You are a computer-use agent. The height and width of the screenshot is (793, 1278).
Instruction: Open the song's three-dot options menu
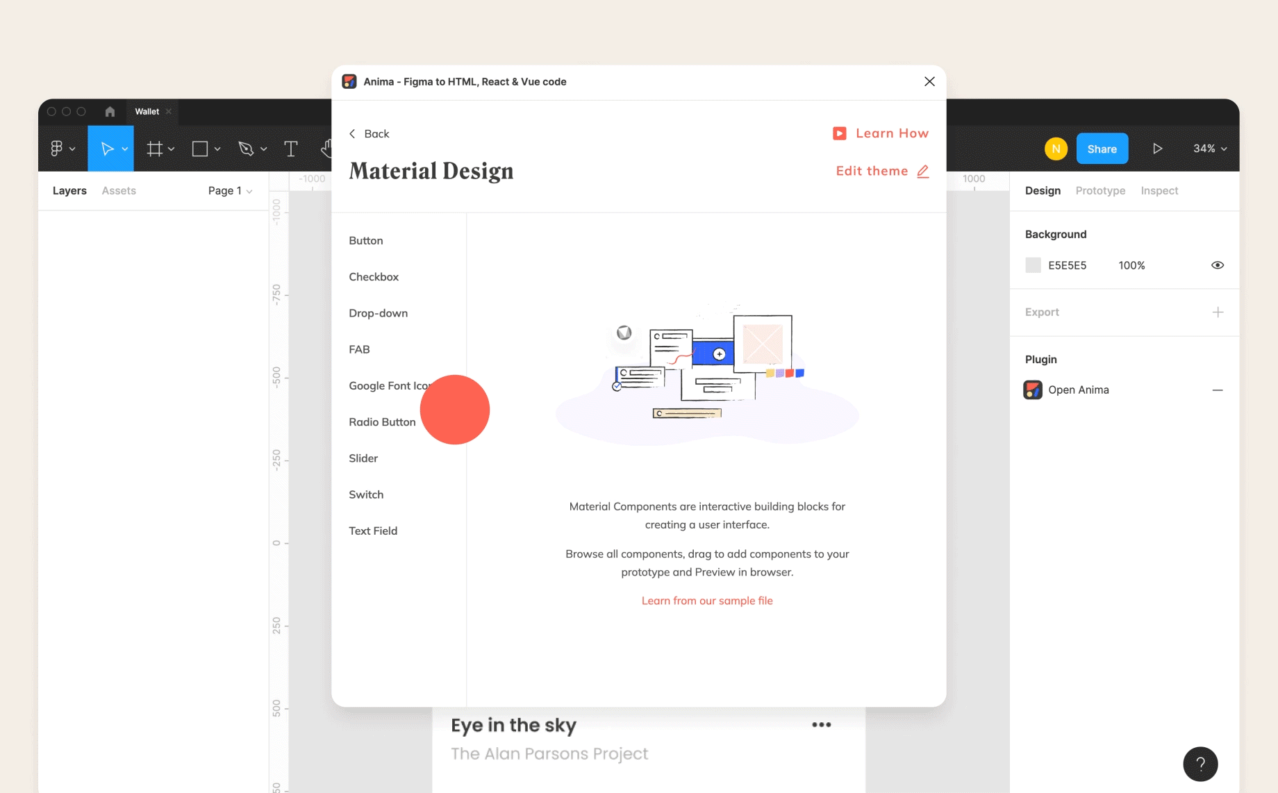[821, 725]
